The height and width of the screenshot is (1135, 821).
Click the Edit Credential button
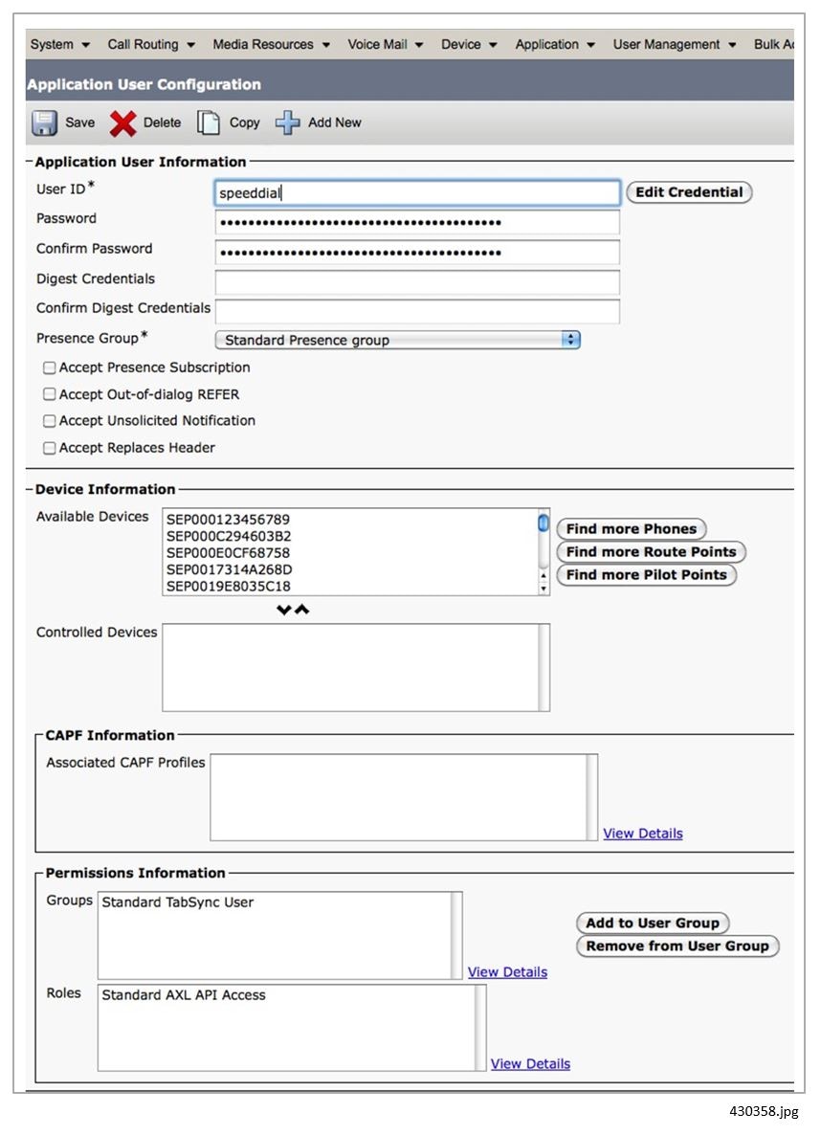click(x=689, y=192)
